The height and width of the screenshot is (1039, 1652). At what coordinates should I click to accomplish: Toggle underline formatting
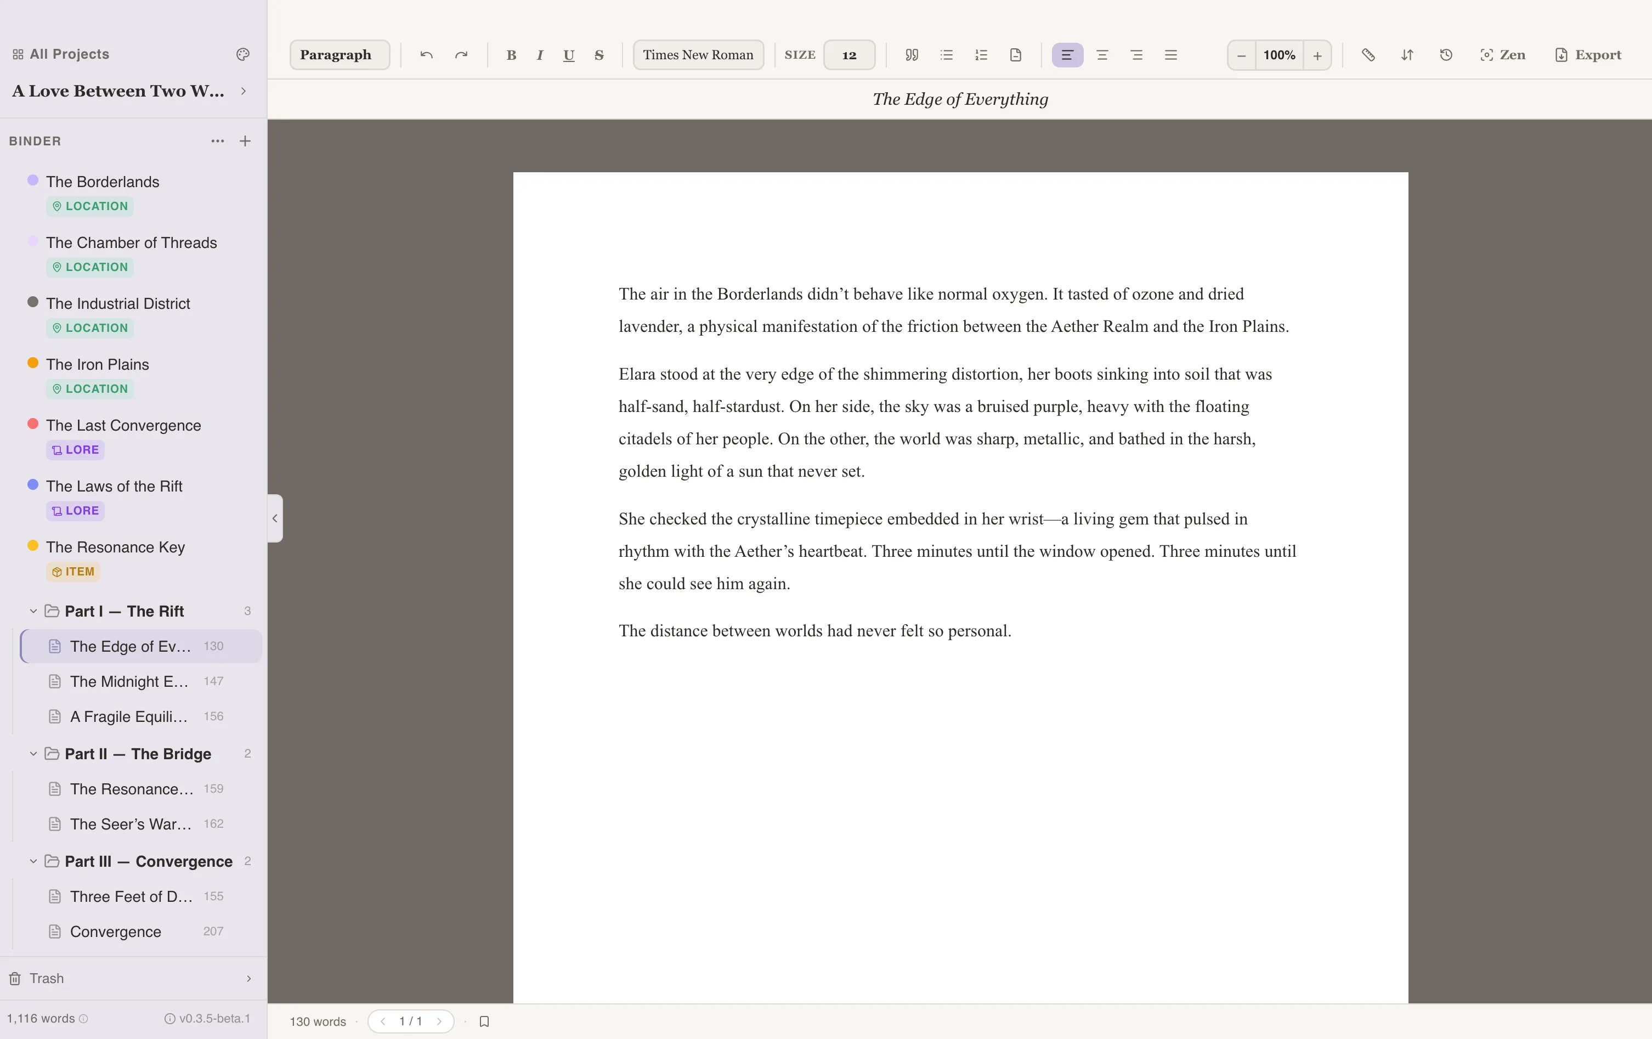coord(568,55)
